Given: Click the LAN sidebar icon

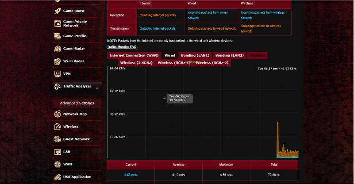Looking at the screenshot, I should [x=58, y=152].
